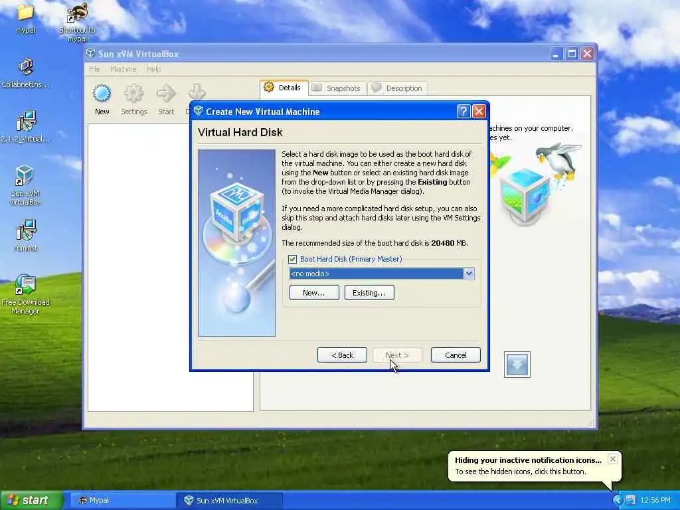
Task: Click the tray expand arrow icon
Action: coord(618,500)
